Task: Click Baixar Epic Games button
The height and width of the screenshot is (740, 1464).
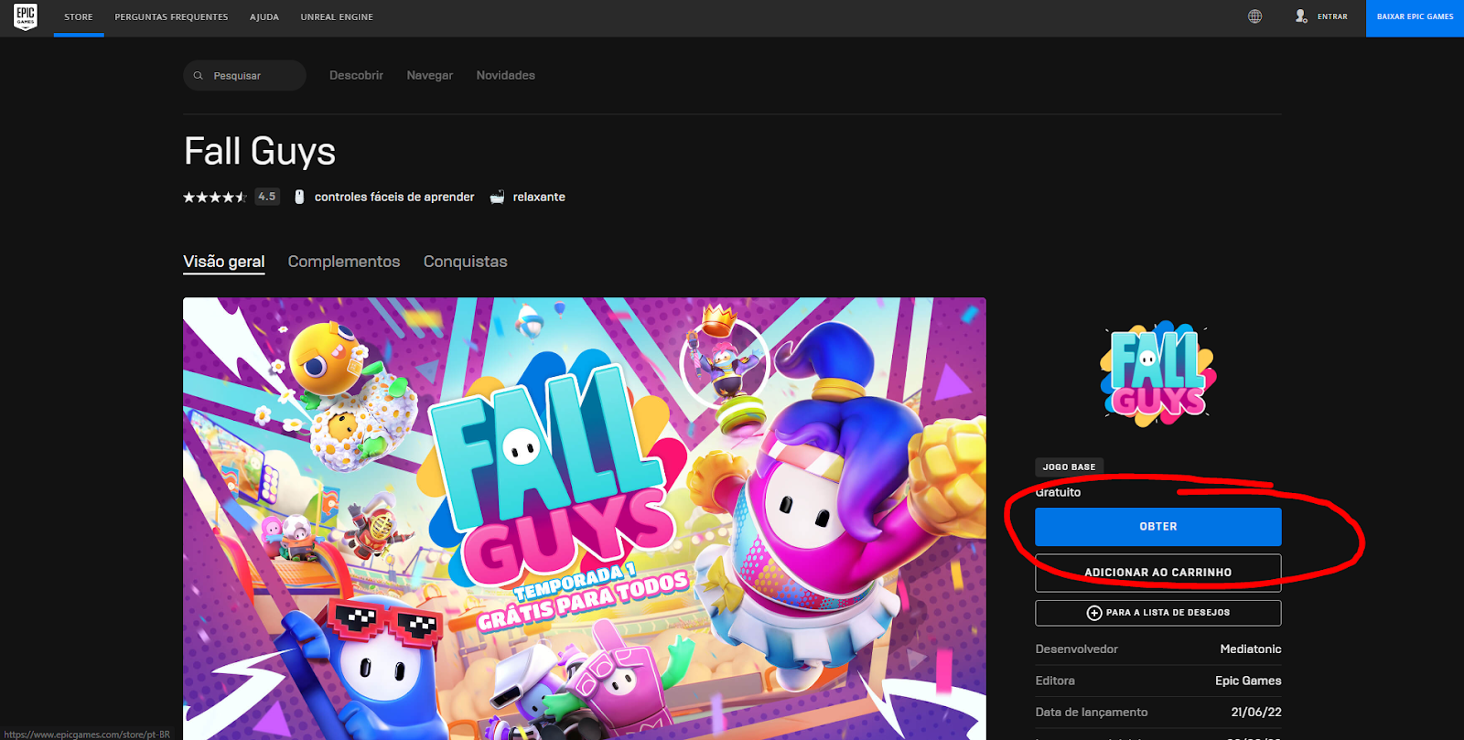Action: [x=1415, y=17]
